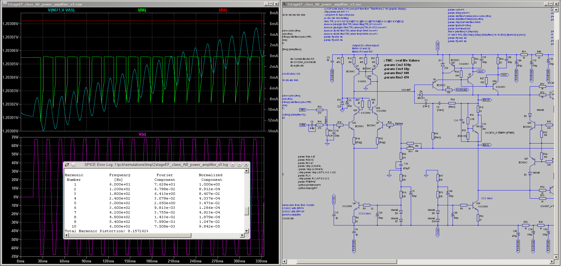Viewport: 561px width, 266px height.
Task: Click the '.lib Cordell-Models.txt' directive
Action: 302,59
